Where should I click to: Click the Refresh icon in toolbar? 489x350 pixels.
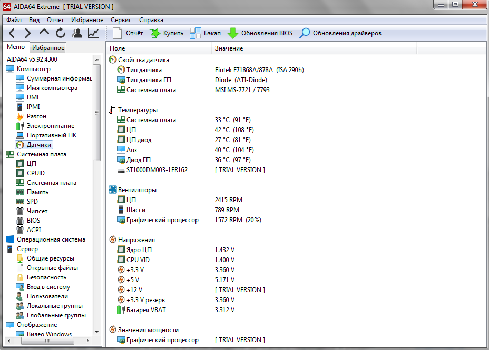tap(61, 33)
